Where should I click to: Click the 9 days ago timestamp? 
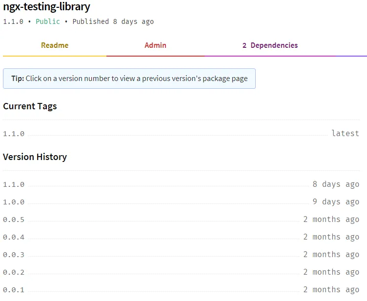[336, 201]
